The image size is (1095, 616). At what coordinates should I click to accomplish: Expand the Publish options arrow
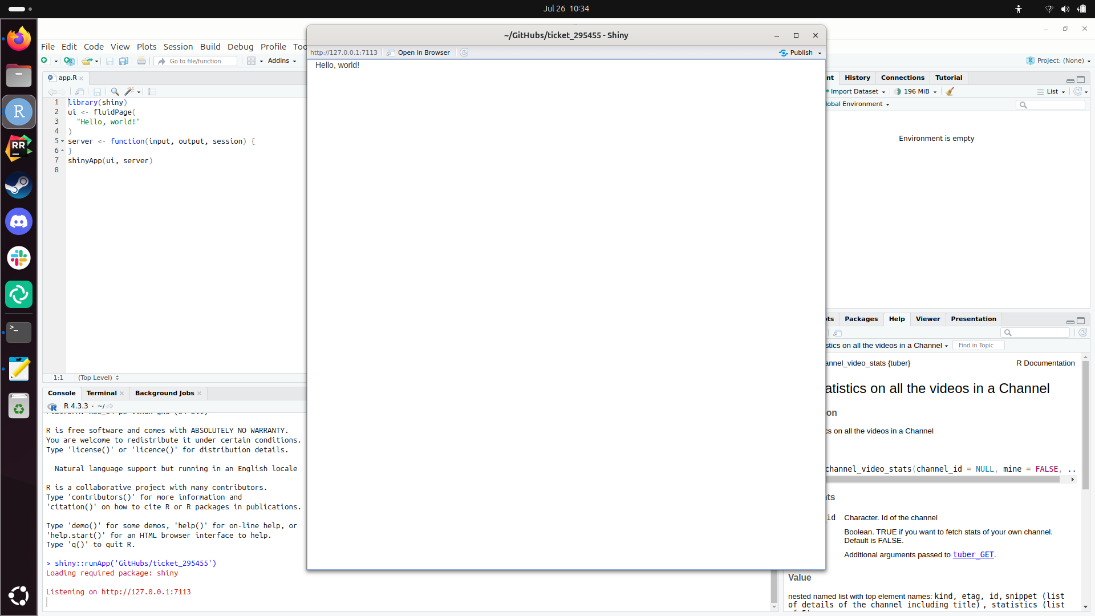820,53
